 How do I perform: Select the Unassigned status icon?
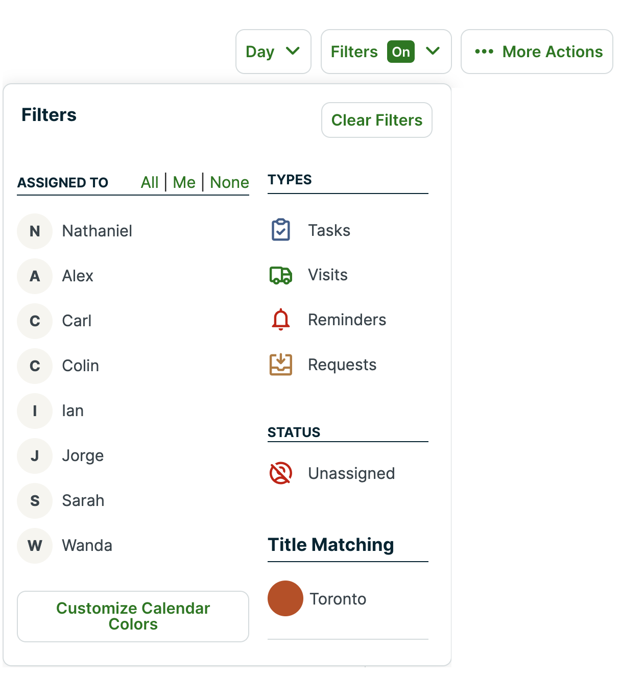coord(280,473)
